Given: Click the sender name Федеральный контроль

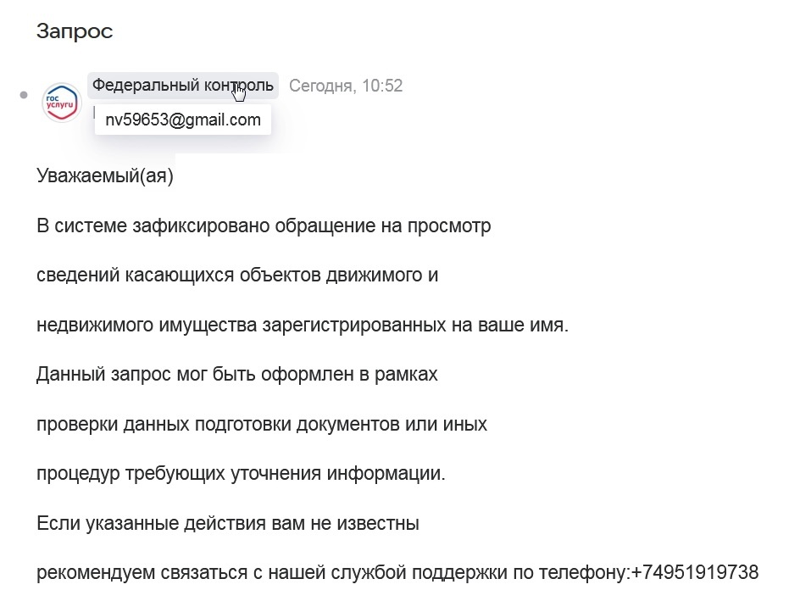Looking at the screenshot, I should (182, 86).
